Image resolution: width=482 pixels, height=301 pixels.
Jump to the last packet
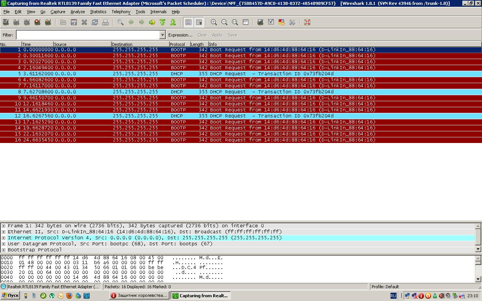pyautogui.click(x=173, y=22)
